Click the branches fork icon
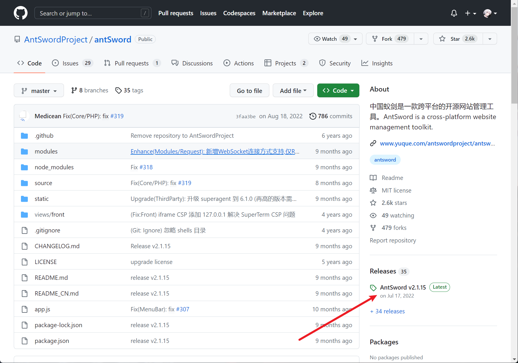518x363 pixels. [74, 90]
